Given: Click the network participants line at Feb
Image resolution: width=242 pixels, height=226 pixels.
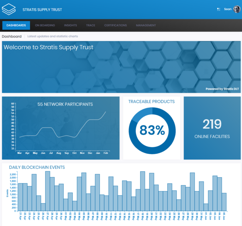Looking at the screenshot, I should (106, 112).
